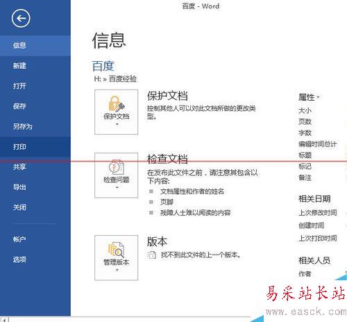This screenshot has height=322, width=347.
Task: Click the 备注 property label
Action: click(x=305, y=177)
